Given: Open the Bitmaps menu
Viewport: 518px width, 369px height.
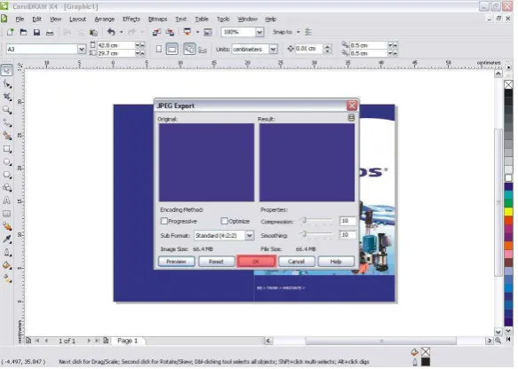Looking at the screenshot, I should click(157, 20).
